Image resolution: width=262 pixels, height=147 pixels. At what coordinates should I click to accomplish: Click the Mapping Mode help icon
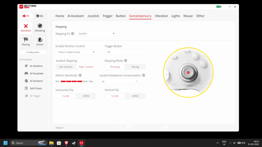[x=125, y=61]
